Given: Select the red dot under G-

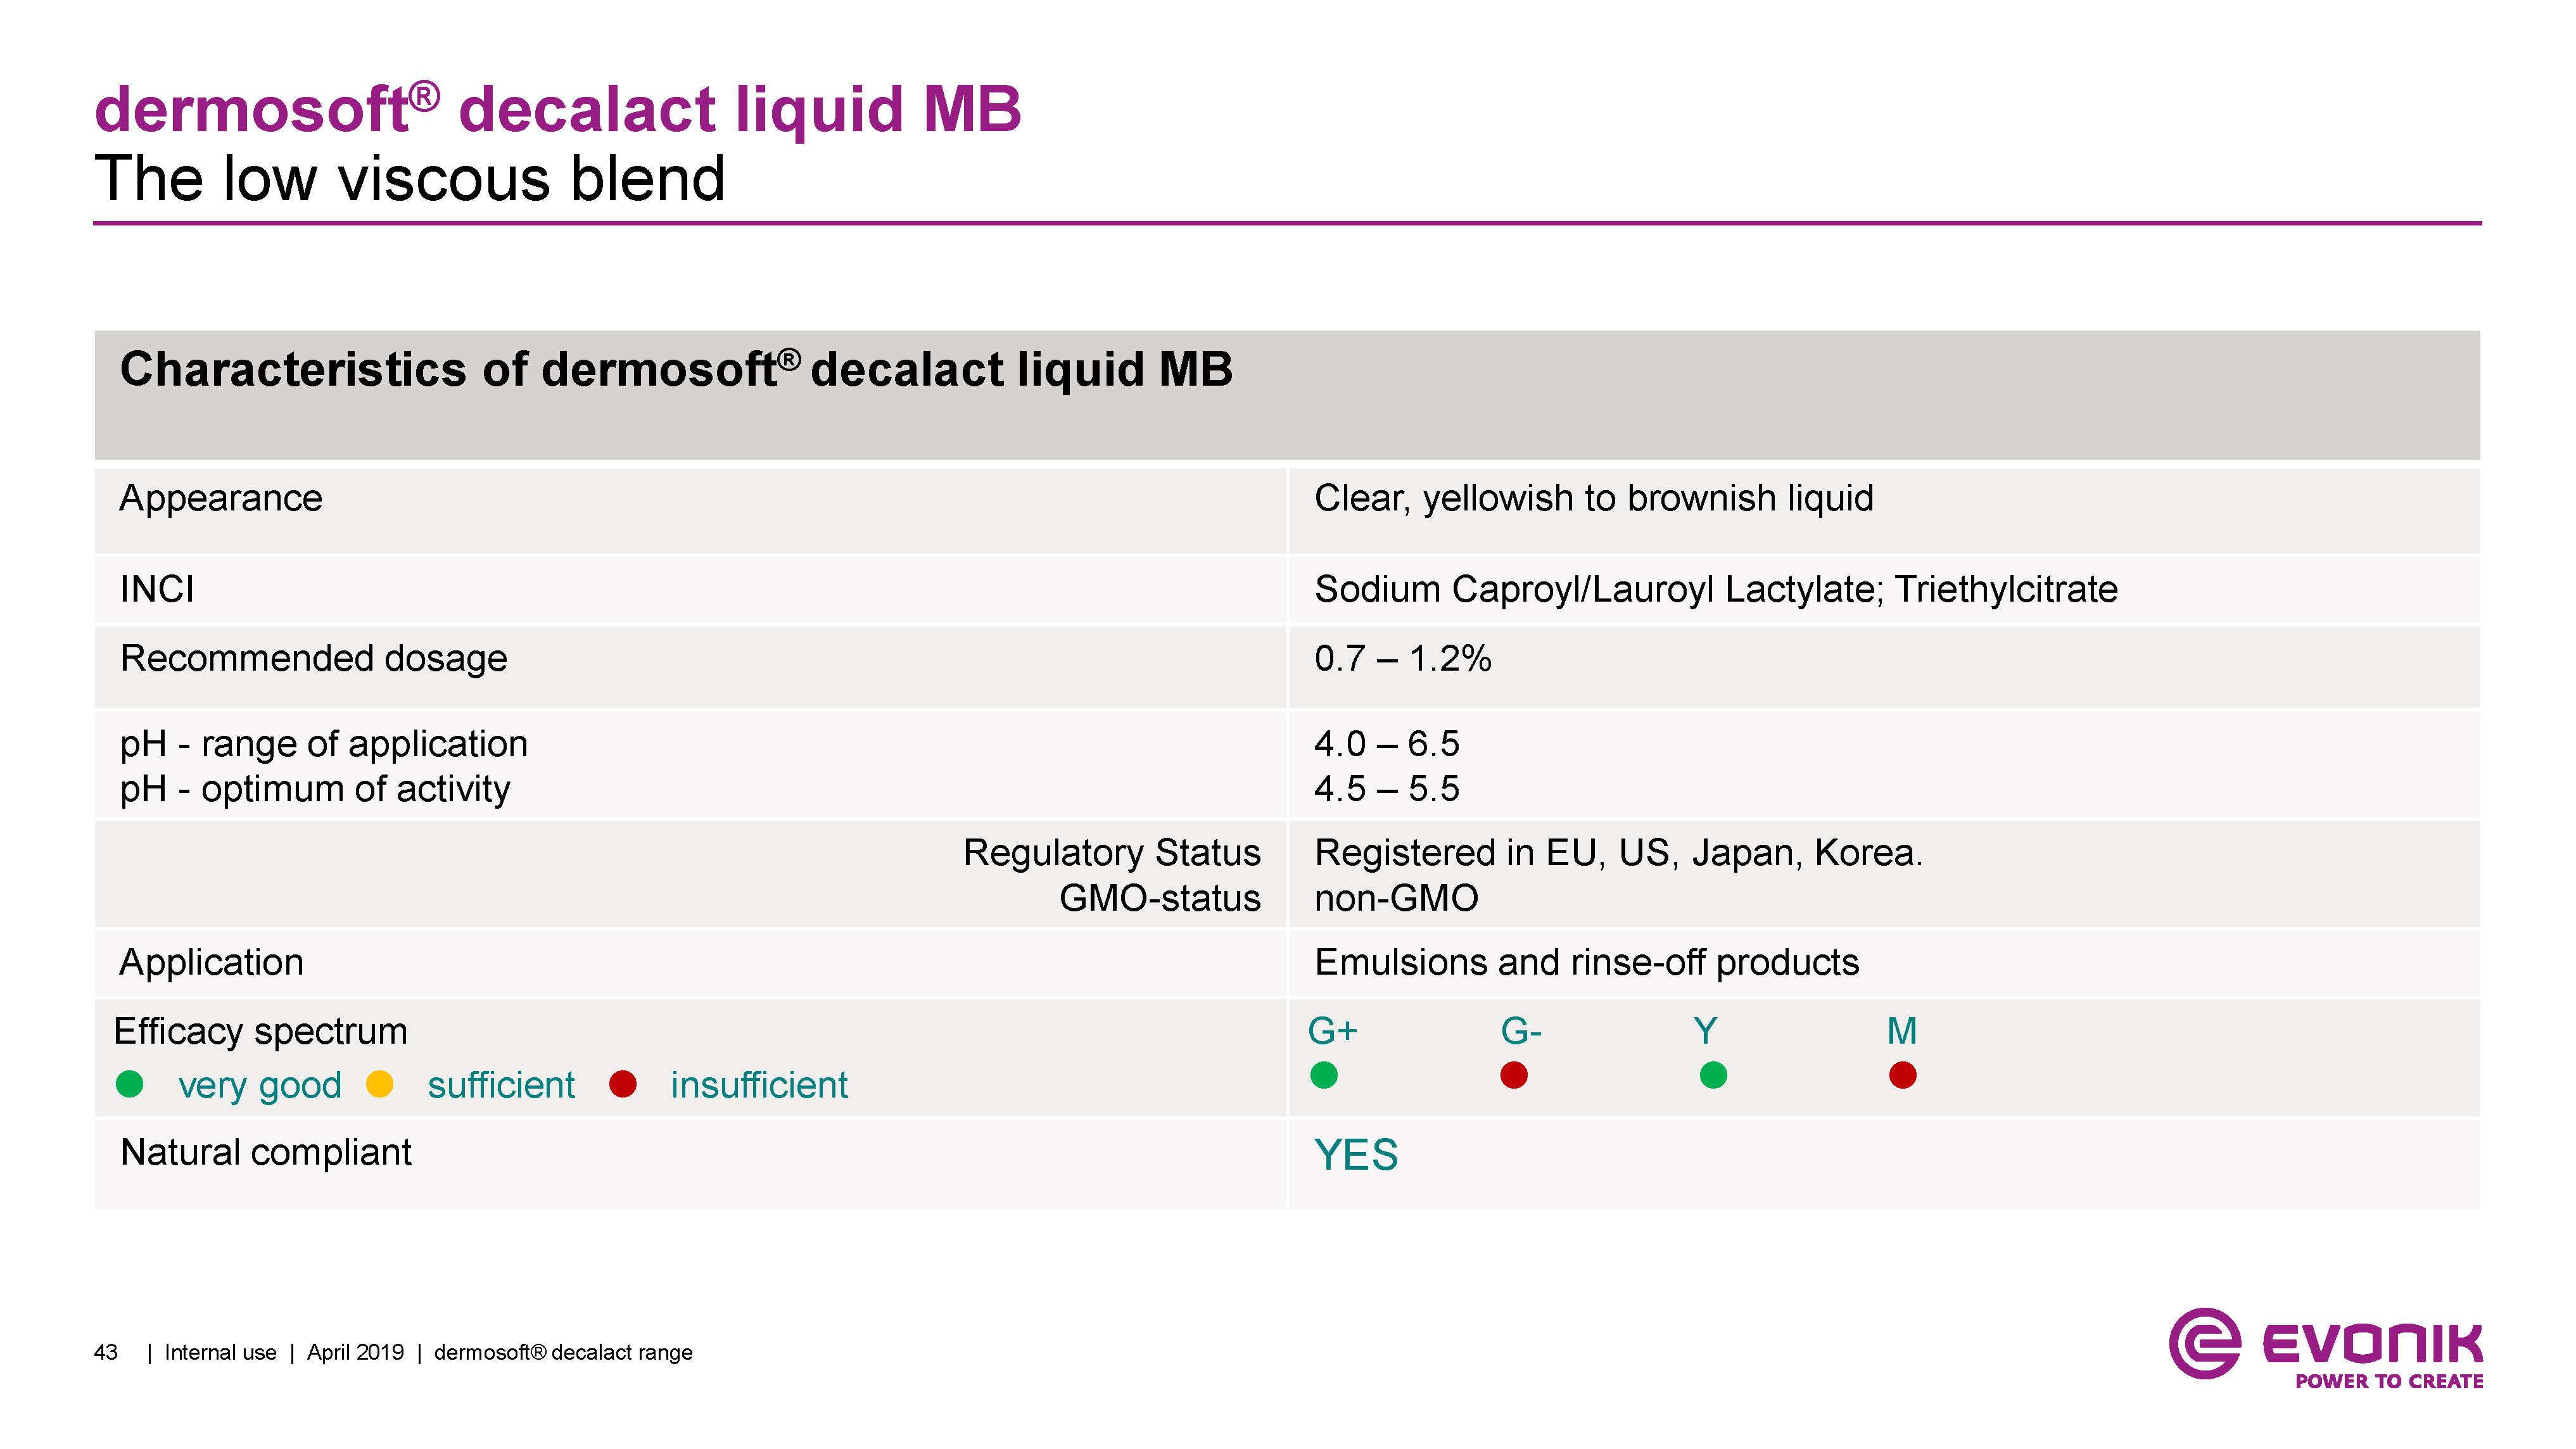Looking at the screenshot, I should (1514, 1075).
